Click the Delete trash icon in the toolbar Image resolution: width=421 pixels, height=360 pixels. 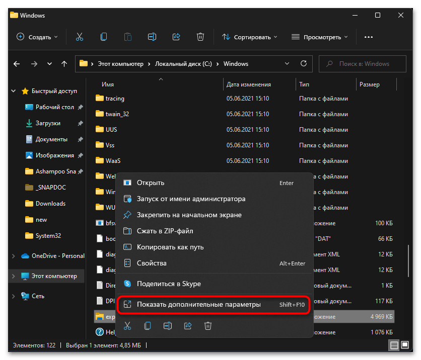(200, 37)
